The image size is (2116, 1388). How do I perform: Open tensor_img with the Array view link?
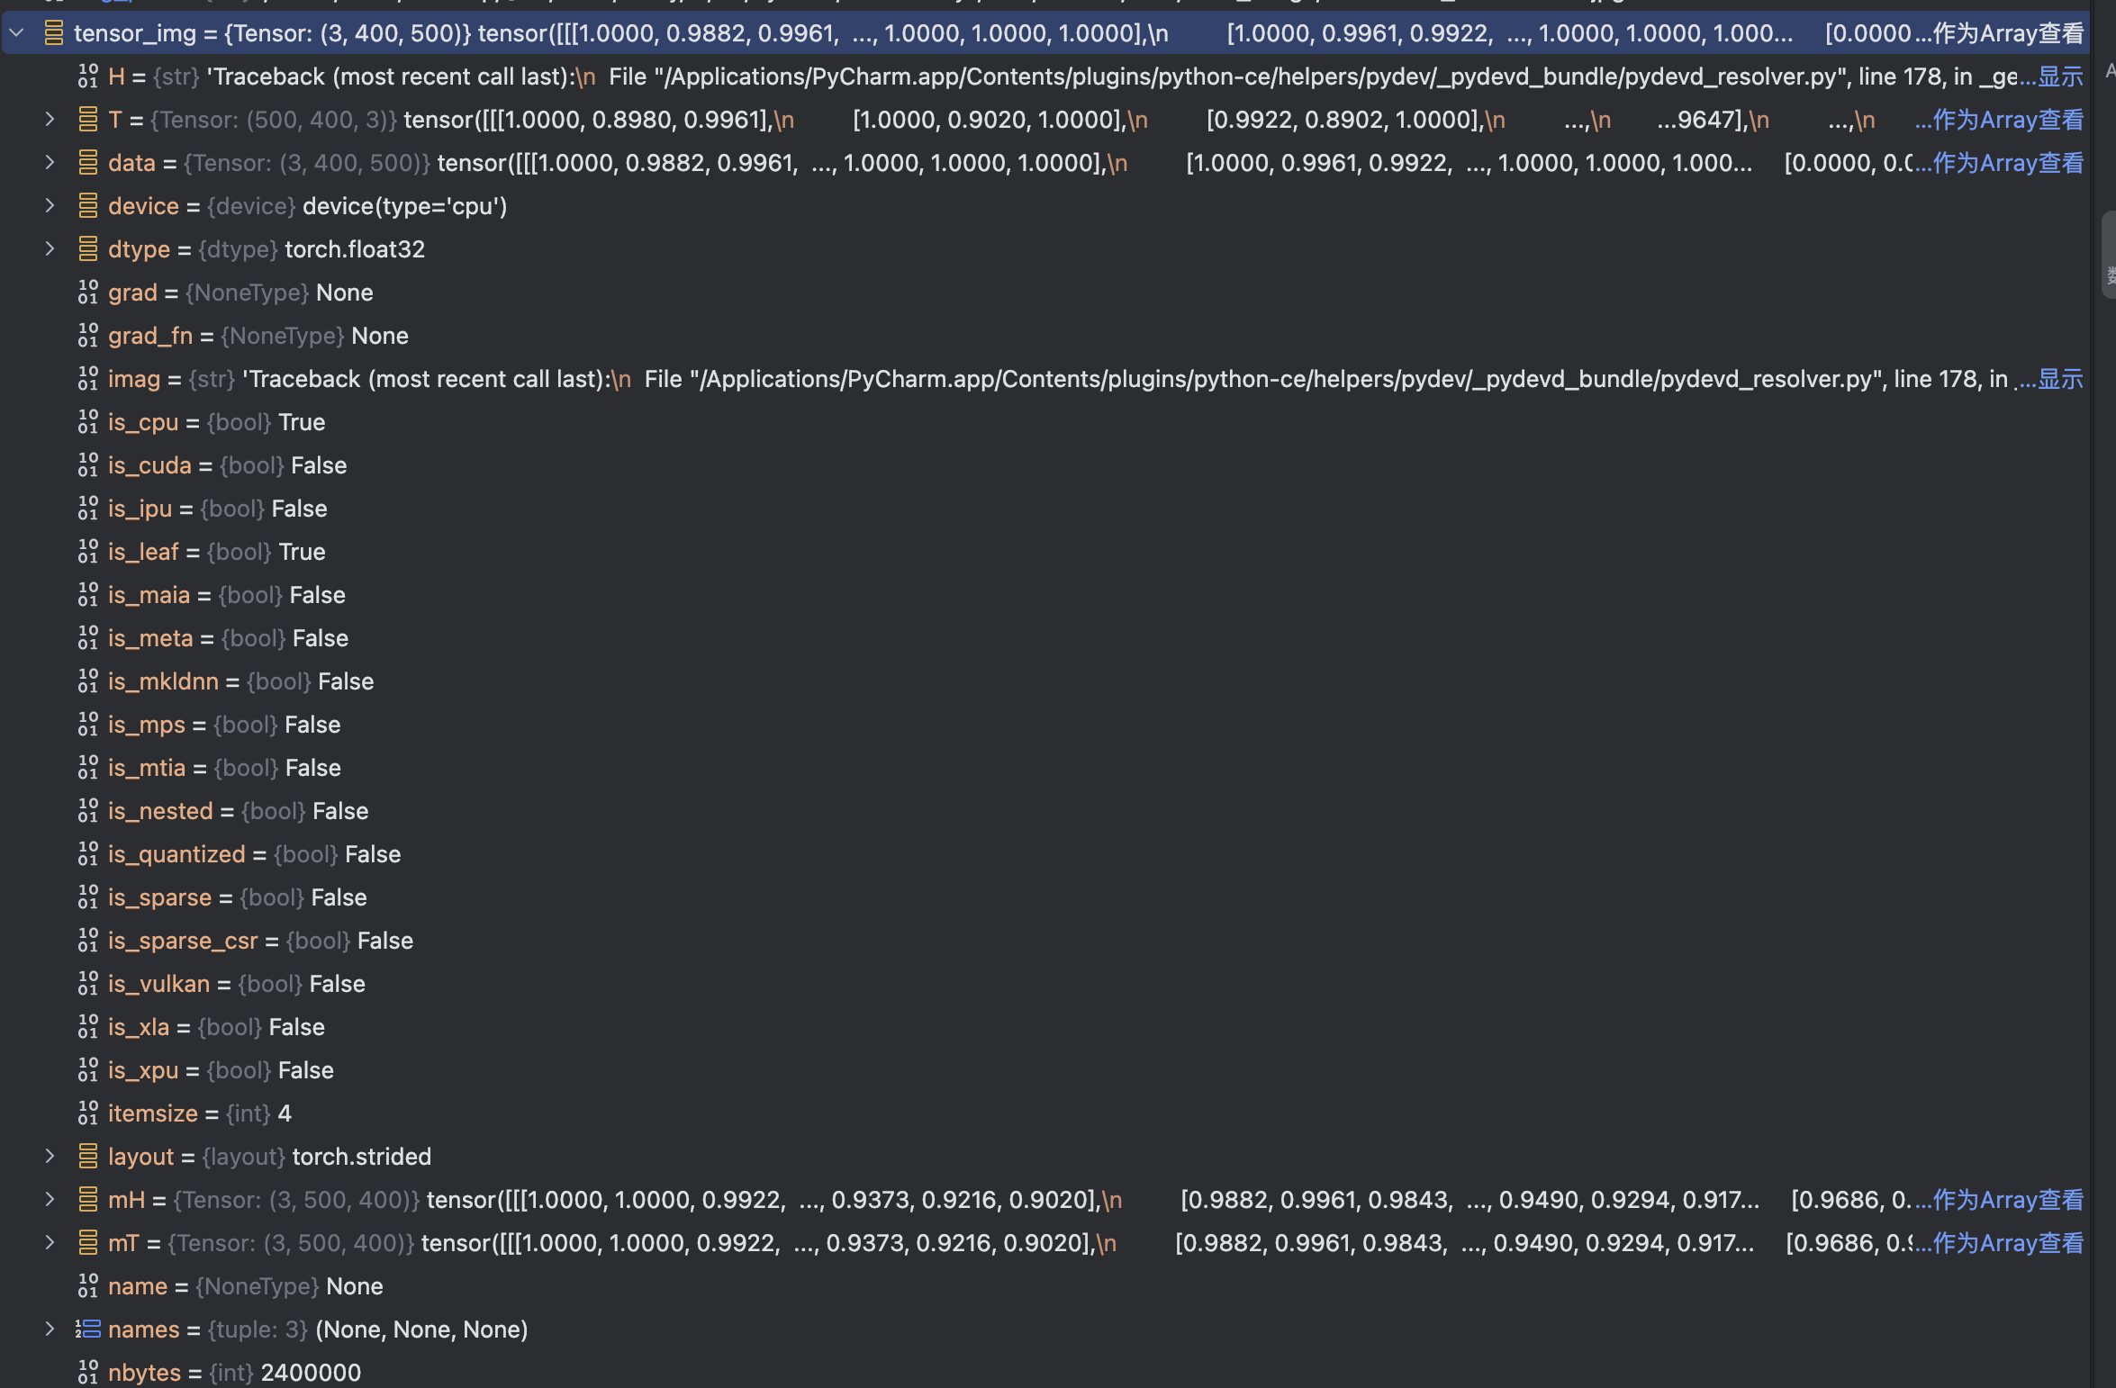(2008, 33)
